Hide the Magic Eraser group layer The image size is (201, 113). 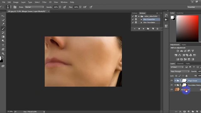(x=172, y=81)
